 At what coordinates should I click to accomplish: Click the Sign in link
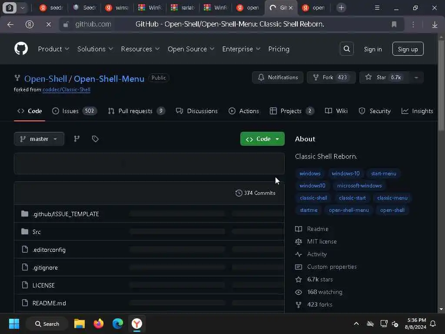point(372,49)
